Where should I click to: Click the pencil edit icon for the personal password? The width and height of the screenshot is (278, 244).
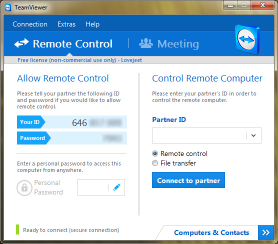117,187
